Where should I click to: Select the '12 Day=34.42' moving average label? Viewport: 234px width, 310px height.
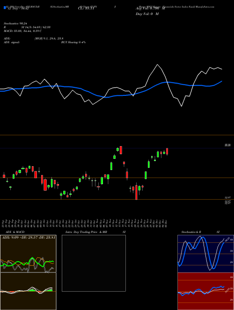click(x=18, y=8)
